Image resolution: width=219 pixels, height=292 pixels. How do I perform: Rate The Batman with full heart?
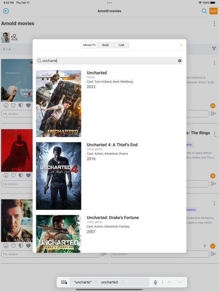[x=28, y=175]
